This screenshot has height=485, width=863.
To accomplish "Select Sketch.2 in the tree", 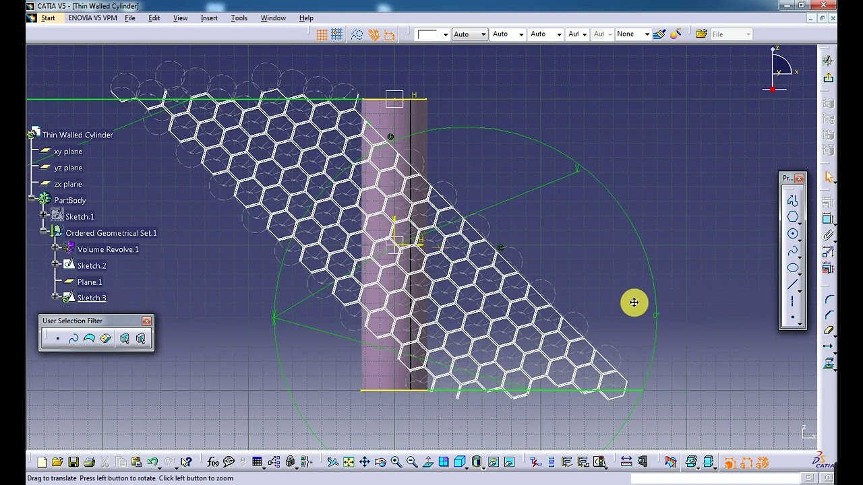I will (92, 265).
